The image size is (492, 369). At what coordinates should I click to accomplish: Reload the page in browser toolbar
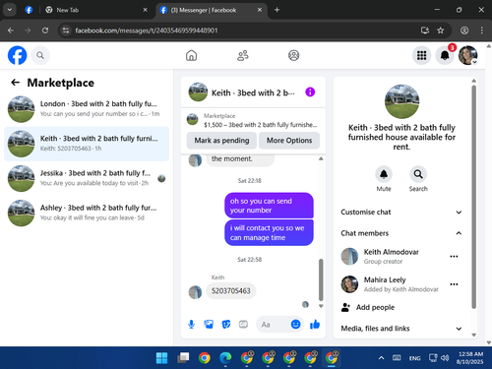click(45, 31)
